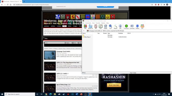Open File Explorer from taskbar
This screenshot has width=172, height=96.
[x=55, y=94]
